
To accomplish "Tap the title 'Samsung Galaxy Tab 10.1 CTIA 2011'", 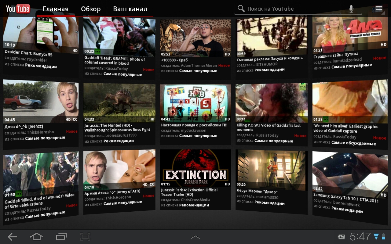I will coord(346,198).
